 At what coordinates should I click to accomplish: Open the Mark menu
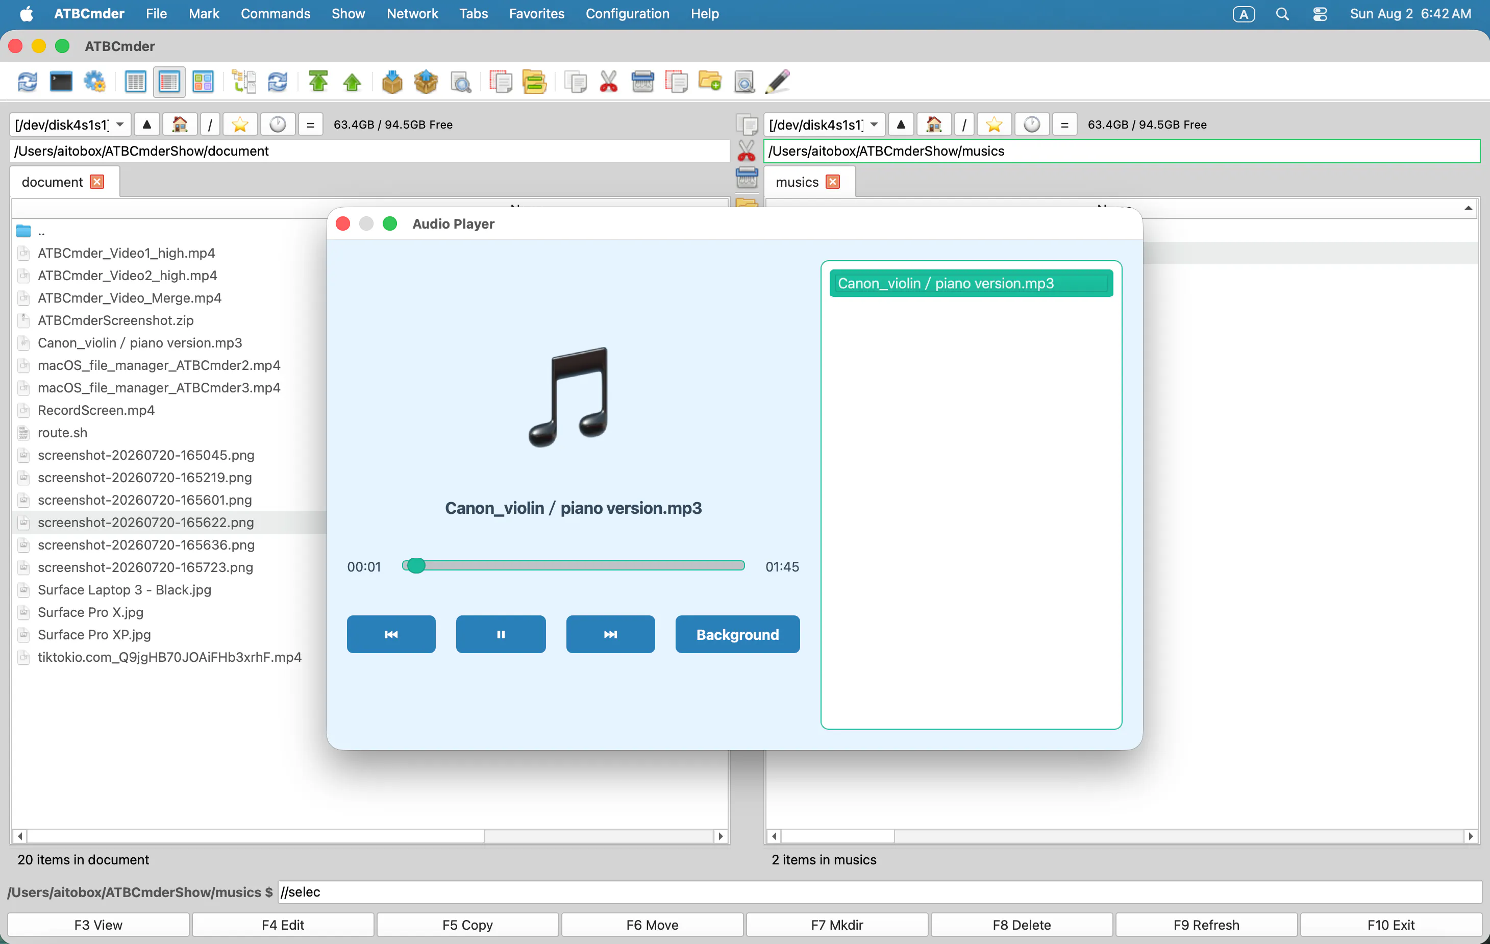click(x=204, y=14)
